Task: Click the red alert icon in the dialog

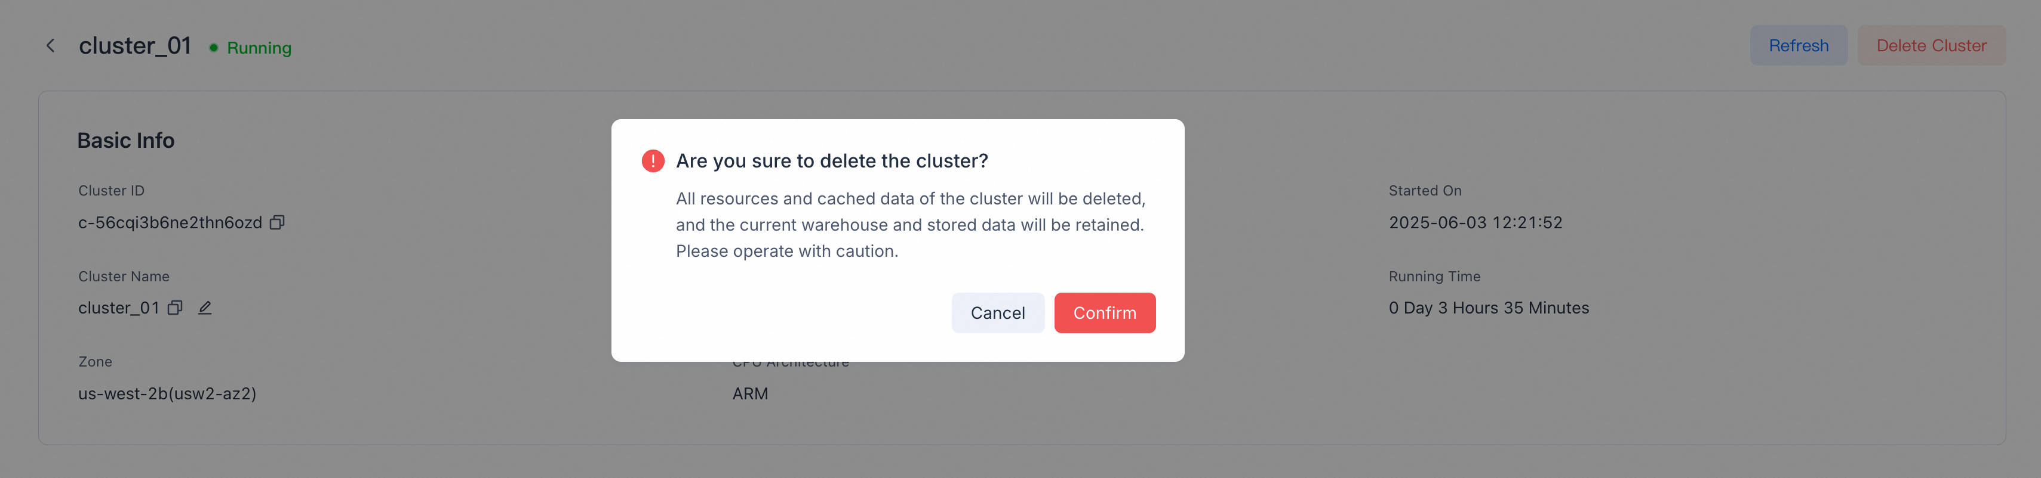Action: pyautogui.click(x=651, y=160)
